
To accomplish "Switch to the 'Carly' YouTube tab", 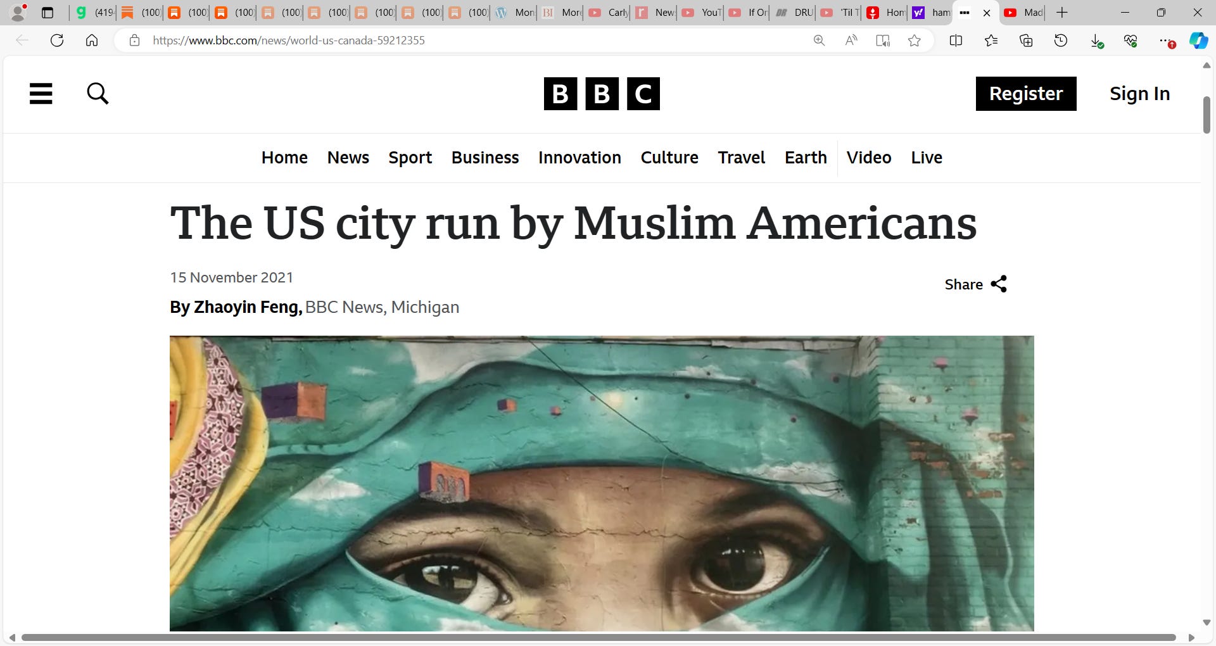I will (608, 13).
